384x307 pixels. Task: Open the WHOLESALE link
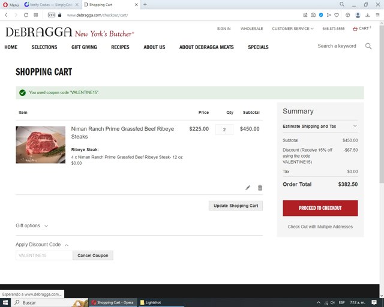251,29
